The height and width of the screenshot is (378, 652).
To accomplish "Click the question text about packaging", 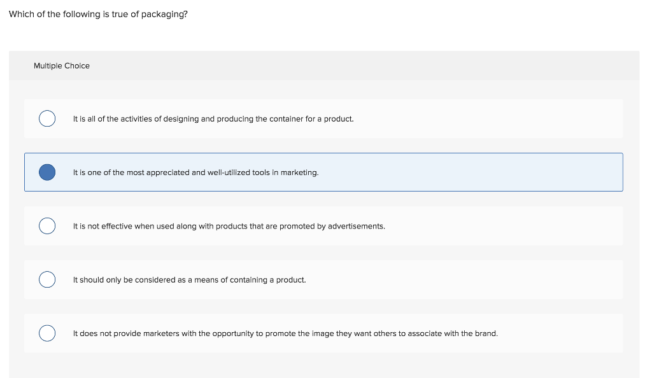I will 97,13.
